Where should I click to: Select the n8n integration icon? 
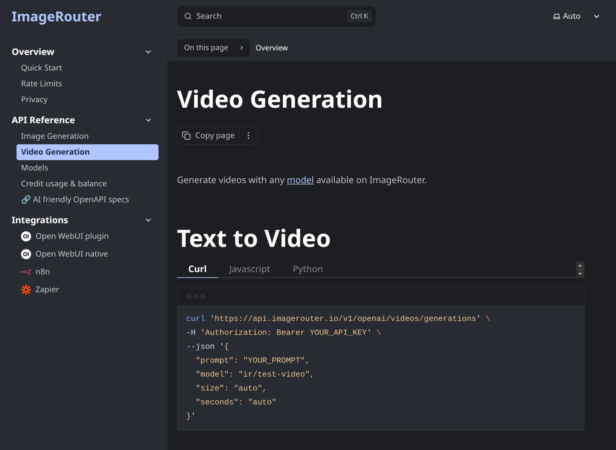tap(26, 272)
